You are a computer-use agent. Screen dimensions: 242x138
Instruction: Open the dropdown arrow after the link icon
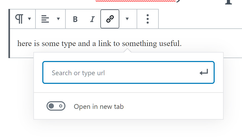coord(127,19)
